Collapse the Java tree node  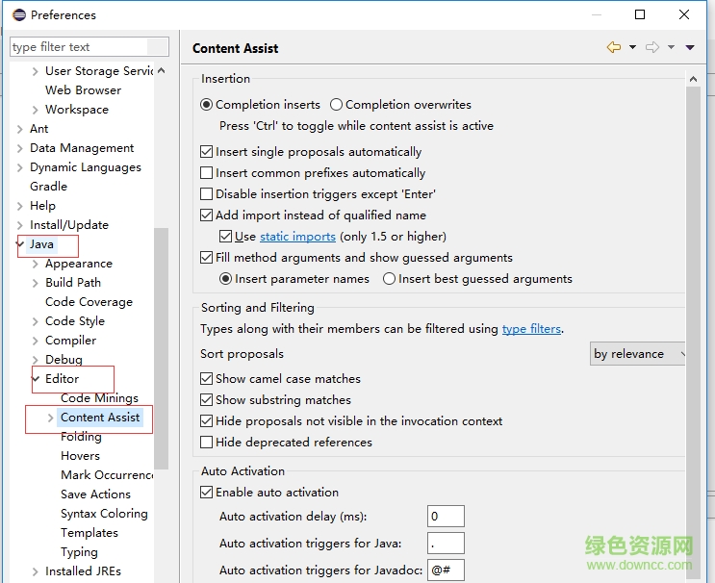(20, 244)
